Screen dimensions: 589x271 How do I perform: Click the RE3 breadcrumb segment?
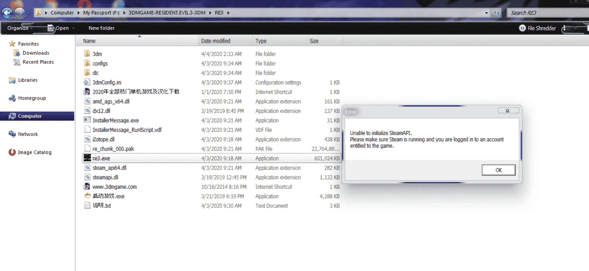pyautogui.click(x=219, y=13)
